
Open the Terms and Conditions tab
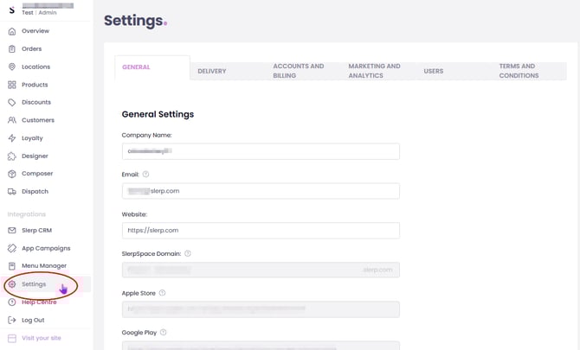(x=519, y=71)
